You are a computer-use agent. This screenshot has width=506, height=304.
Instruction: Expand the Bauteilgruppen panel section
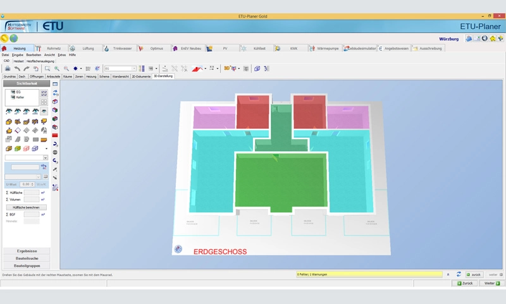27,265
